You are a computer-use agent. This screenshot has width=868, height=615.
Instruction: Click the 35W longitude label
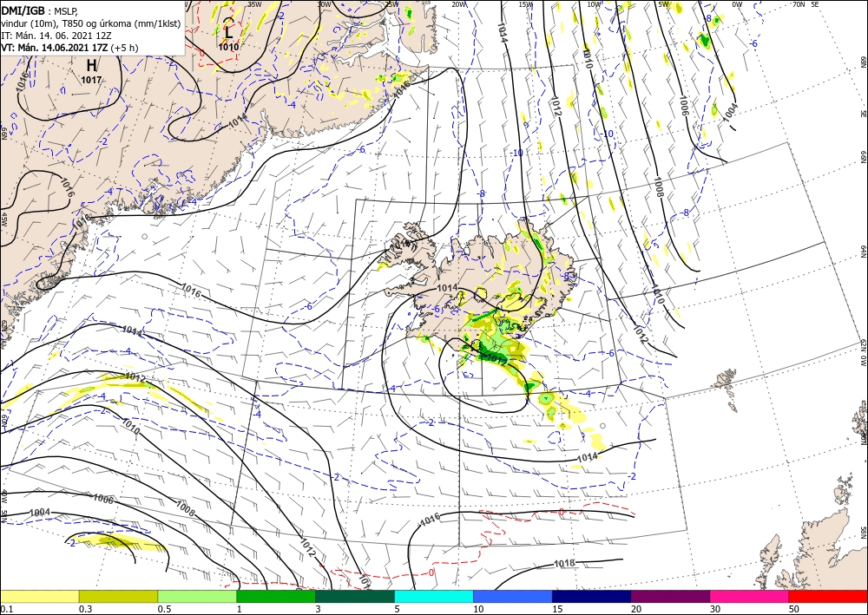(x=254, y=4)
